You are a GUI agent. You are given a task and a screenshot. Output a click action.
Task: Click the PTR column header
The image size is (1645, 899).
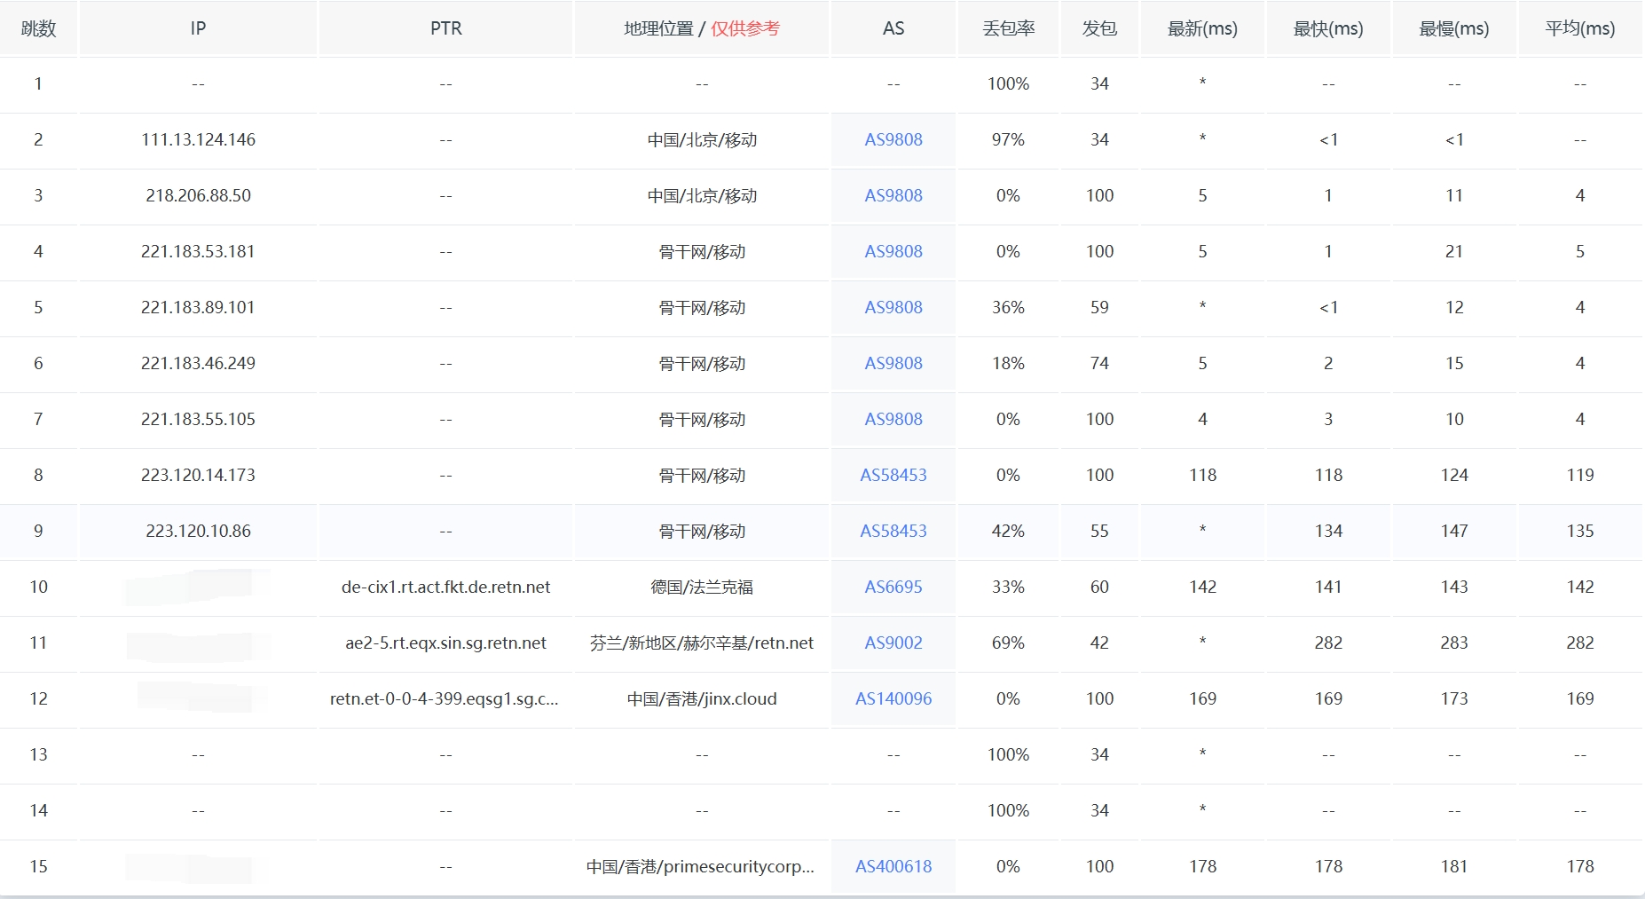tap(445, 28)
